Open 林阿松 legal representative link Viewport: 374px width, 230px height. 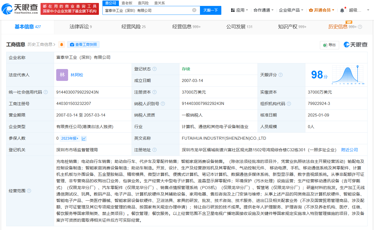click(77, 75)
